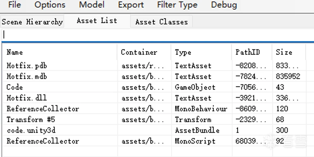Screen dimensions: 314x157
Task: Open the Export menu
Action: point(131,5)
